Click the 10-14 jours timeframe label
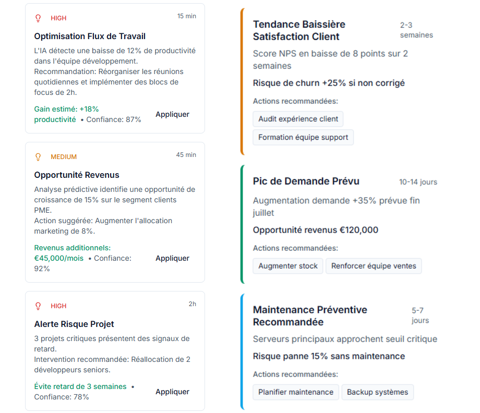This screenshot has height=413, width=480. pyautogui.click(x=418, y=182)
